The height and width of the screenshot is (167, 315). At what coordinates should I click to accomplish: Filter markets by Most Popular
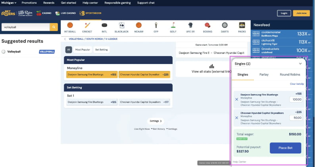tap(83, 50)
